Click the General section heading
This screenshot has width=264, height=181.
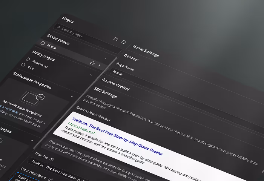[131, 58]
